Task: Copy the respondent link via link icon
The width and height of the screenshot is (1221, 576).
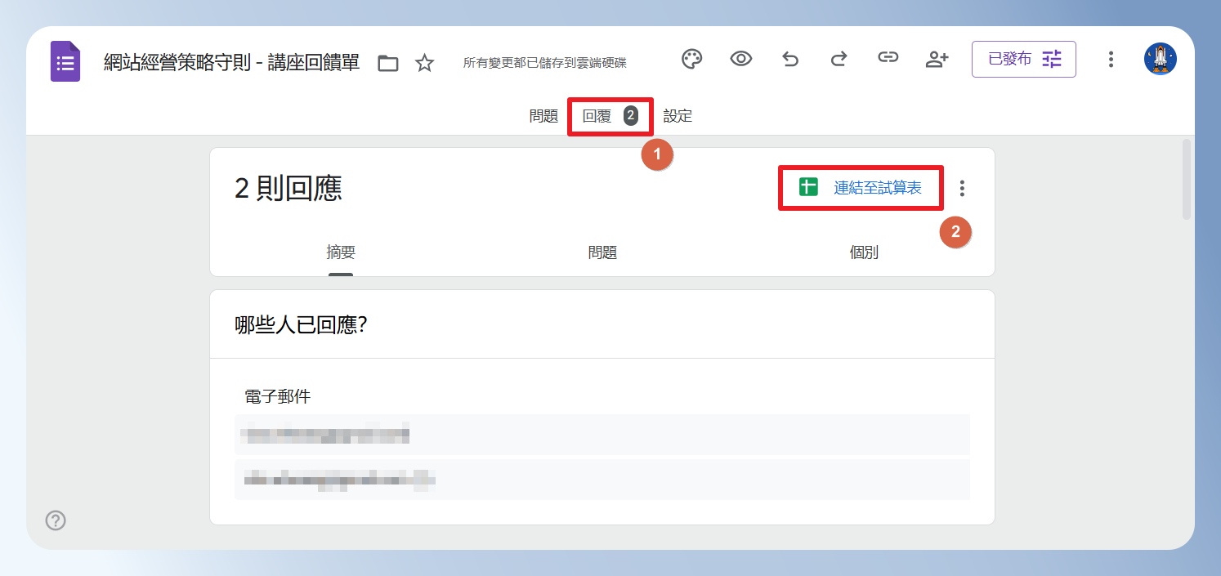Action: tap(888, 58)
